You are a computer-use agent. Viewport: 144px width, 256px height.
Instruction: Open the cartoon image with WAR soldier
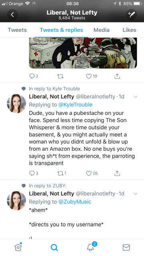(83, 53)
